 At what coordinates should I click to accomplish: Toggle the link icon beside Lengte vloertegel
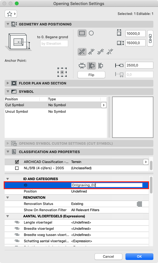point(17,222)
